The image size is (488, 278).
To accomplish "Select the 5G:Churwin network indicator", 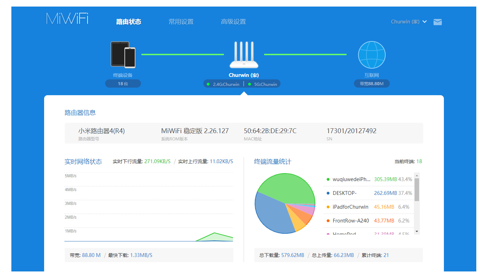I will coord(263,84).
